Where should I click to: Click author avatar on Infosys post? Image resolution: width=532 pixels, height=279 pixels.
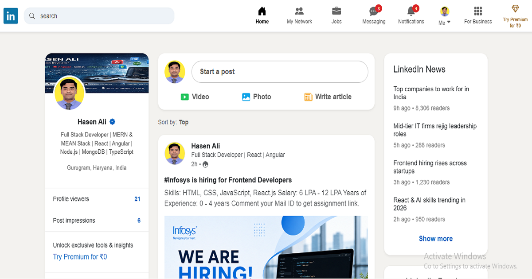175,153
